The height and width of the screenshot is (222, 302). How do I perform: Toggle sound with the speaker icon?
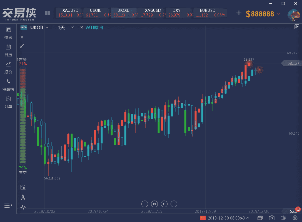pos(283,218)
